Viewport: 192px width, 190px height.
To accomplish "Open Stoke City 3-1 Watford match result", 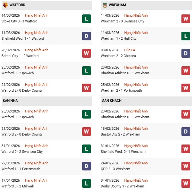I will [19, 21].
